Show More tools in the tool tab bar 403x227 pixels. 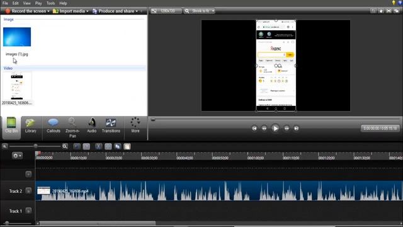pos(135,125)
